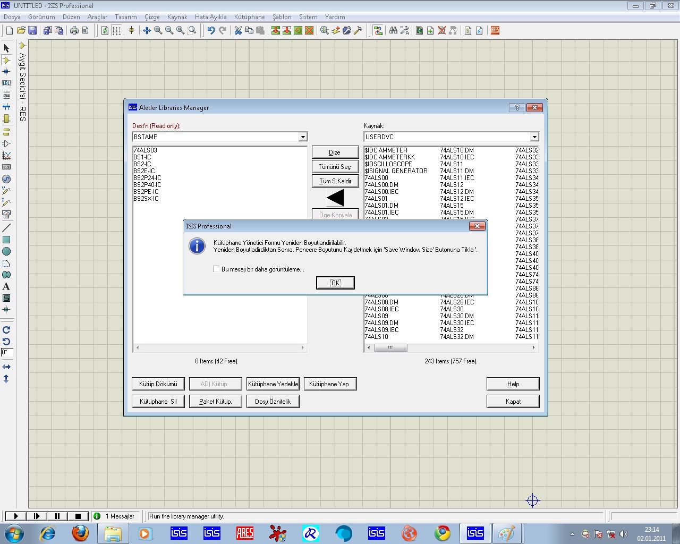
Task: Click the horizontal scrollbar thumb in Kaynak list
Action: (390, 348)
